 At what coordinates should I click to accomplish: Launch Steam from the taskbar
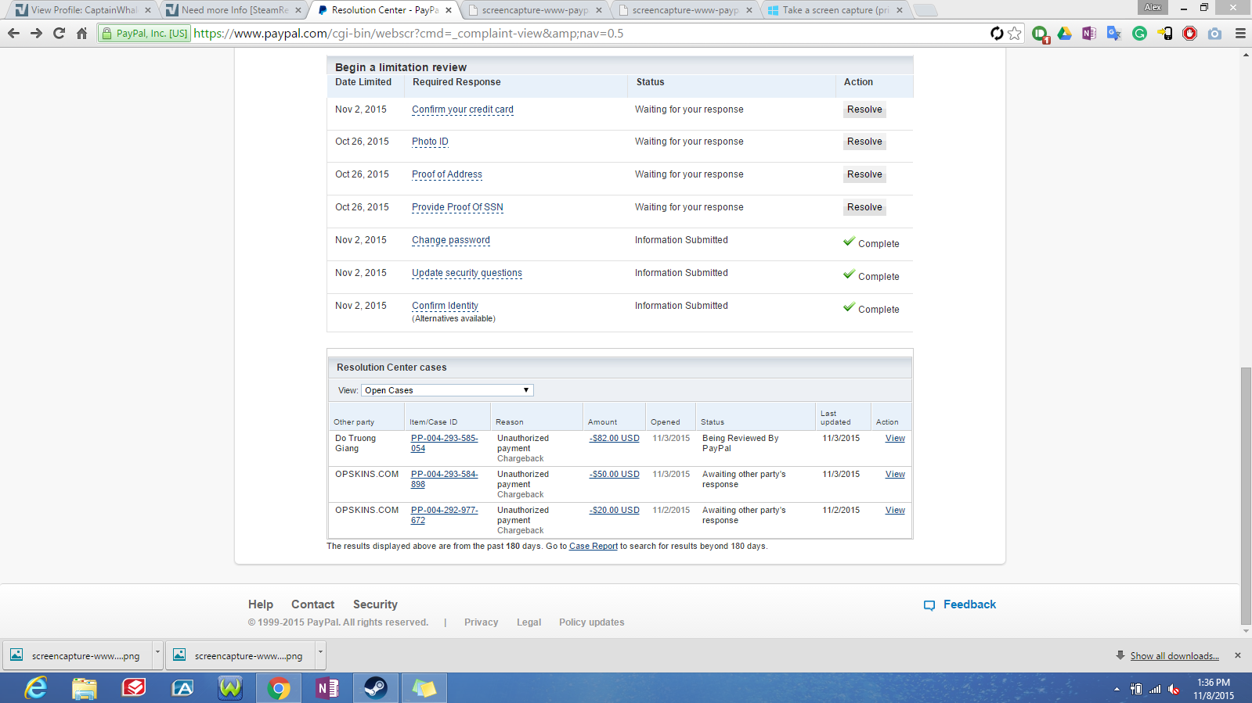pos(375,688)
